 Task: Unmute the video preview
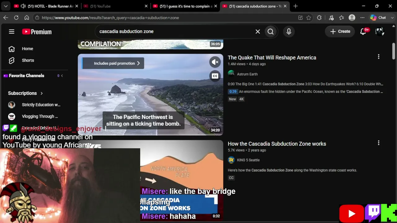(x=215, y=62)
